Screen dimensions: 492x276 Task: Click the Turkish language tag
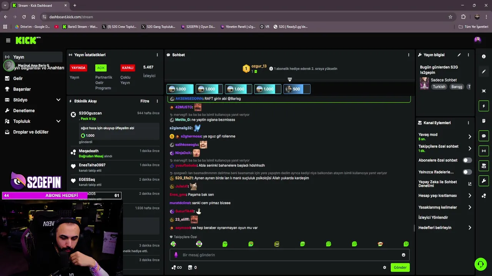(439, 87)
